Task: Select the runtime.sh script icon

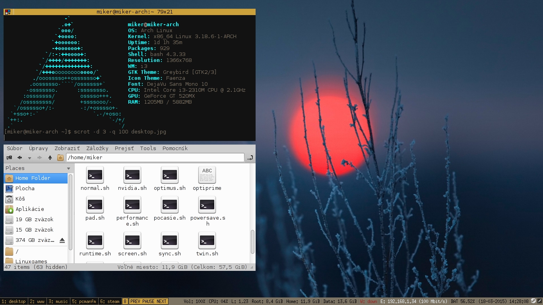Action: coord(95,241)
